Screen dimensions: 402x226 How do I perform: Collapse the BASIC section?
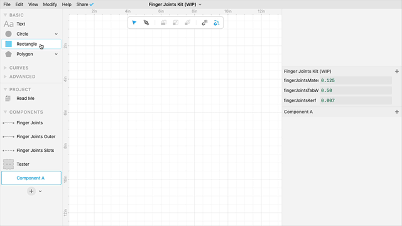(5, 15)
